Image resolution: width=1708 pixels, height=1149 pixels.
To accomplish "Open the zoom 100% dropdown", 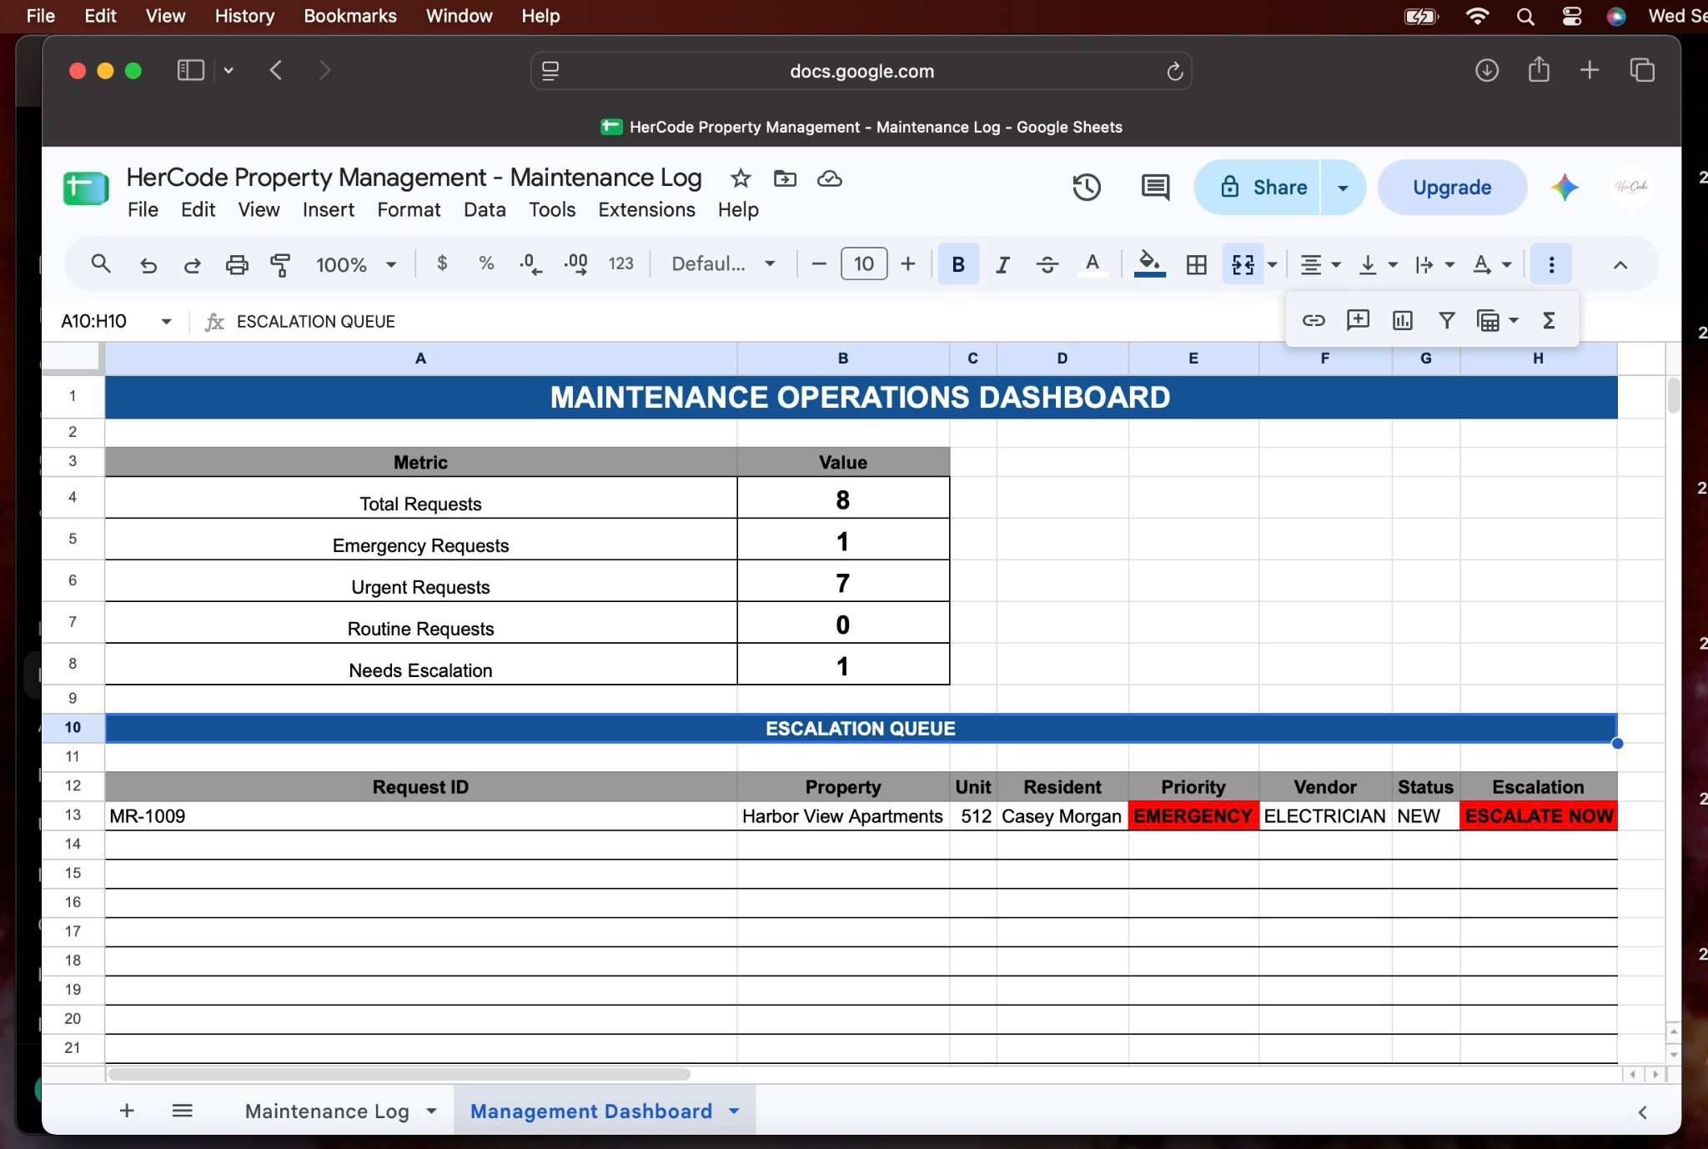I will pos(356,265).
